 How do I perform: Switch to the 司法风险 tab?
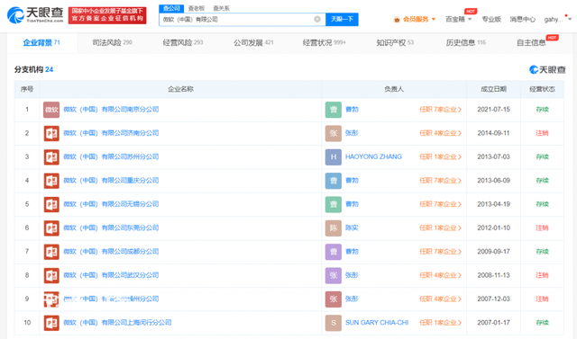(112, 42)
